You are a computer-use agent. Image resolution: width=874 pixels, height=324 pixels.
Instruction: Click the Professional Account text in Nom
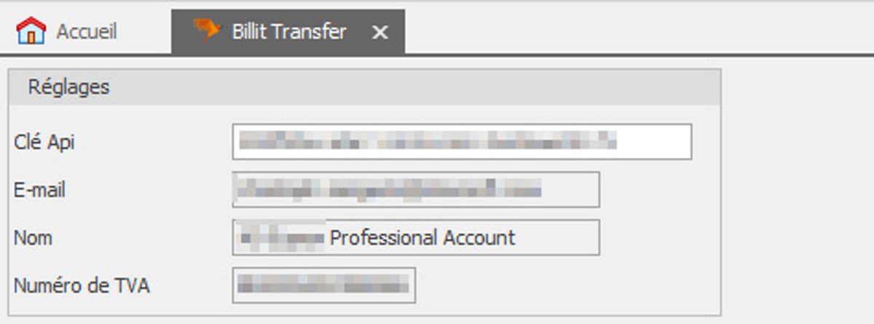(422, 238)
